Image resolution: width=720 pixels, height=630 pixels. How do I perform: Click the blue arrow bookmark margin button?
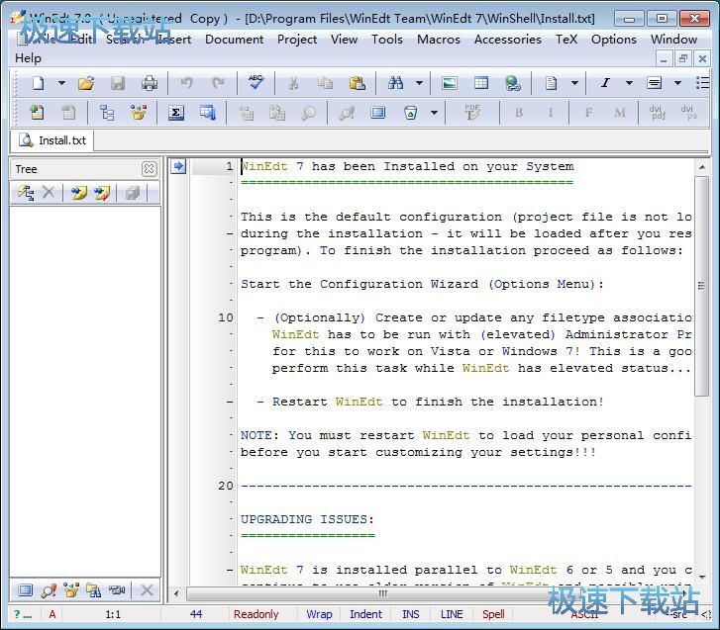click(x=178, y=166)
